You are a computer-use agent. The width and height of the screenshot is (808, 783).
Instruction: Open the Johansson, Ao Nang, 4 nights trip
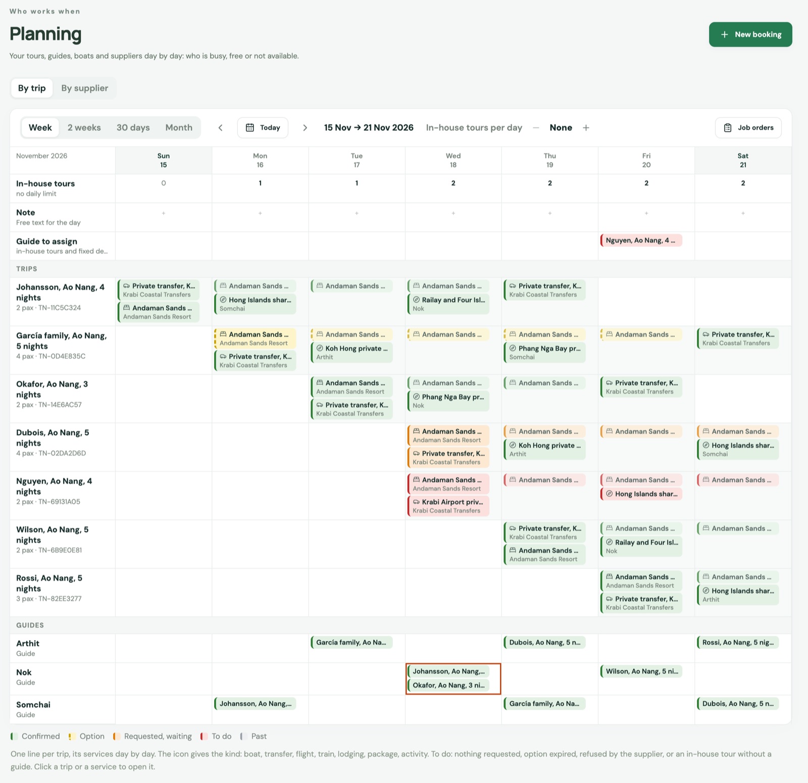tap(63, 297)
